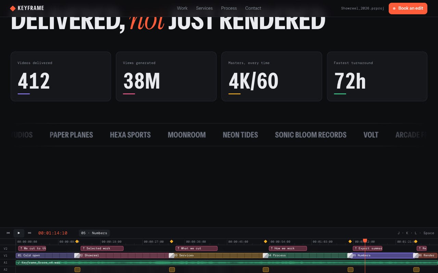Click the MOONROOM client name
Screen dimensions: 438x273
click(187, 135)
